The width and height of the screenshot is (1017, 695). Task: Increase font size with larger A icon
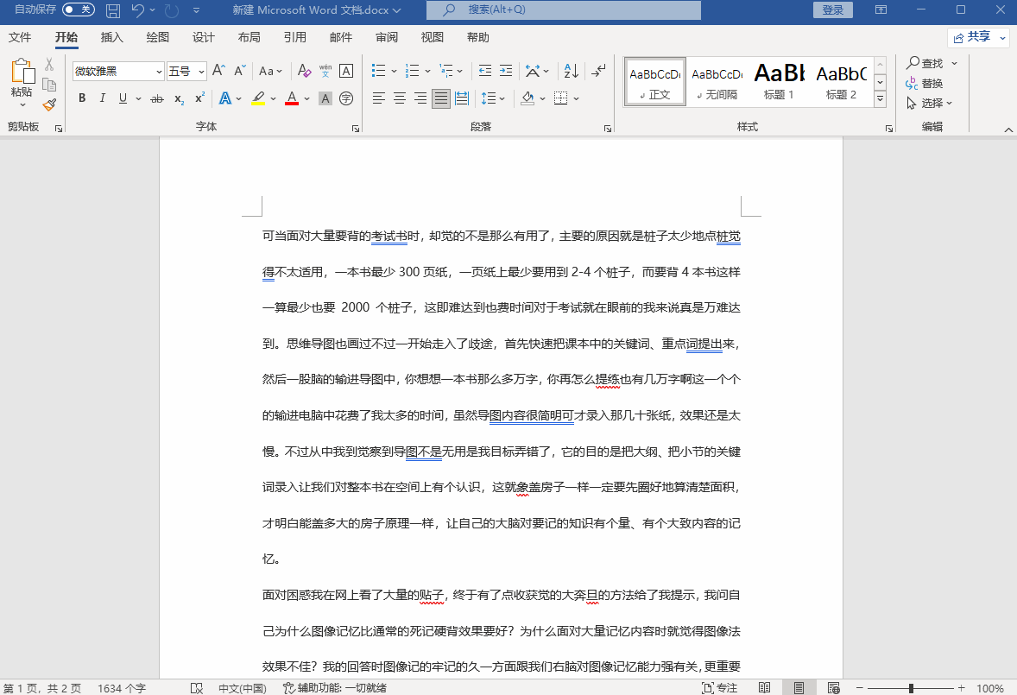[x=219, y=71]
